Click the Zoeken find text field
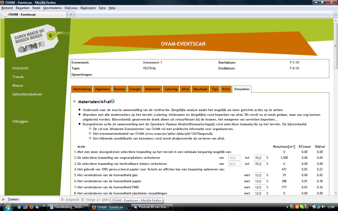Viewport: 338px width, 211px height. (40, 200)
